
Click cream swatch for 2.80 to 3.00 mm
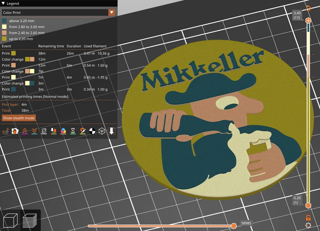(4, 27)
